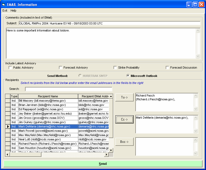Click recipient list scroll left arrow
Image resolution: width=206 pixels, height=170 pixels.
pyautogui.click(x=7, y=155)
